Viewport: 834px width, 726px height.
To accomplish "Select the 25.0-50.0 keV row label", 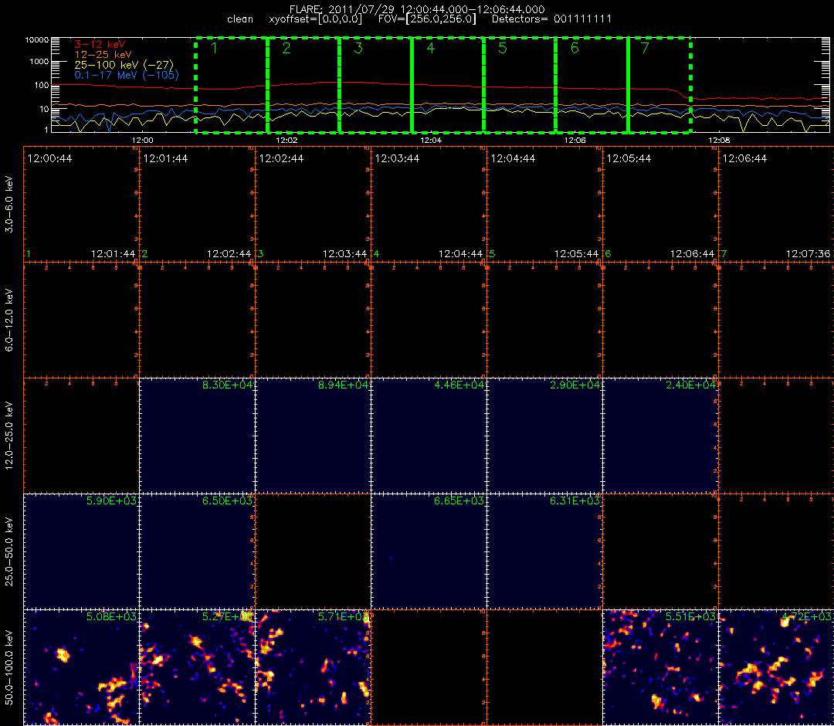I will click(x=9, y=551).
